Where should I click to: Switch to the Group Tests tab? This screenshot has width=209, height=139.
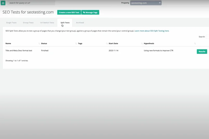28,23
